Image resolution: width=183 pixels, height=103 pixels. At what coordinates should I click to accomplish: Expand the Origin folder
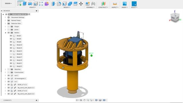click(x=5, y=27)
